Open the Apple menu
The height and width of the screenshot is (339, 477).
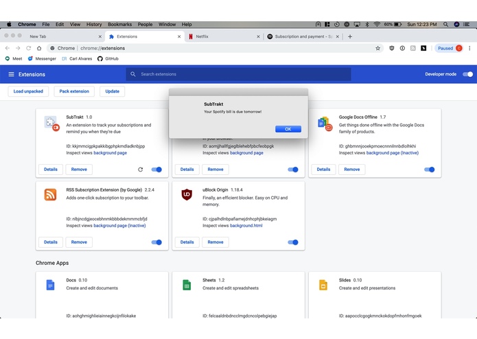(9, 24)
